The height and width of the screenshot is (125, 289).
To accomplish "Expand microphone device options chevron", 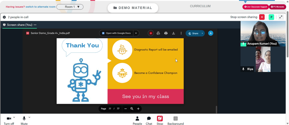I will click(29, 117).
